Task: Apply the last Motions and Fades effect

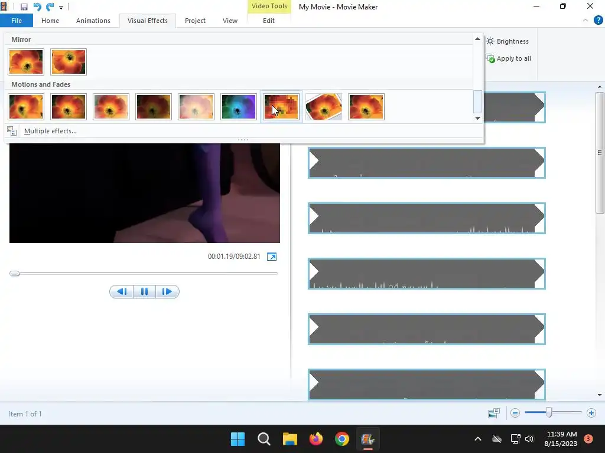Action: coord(366,107)
